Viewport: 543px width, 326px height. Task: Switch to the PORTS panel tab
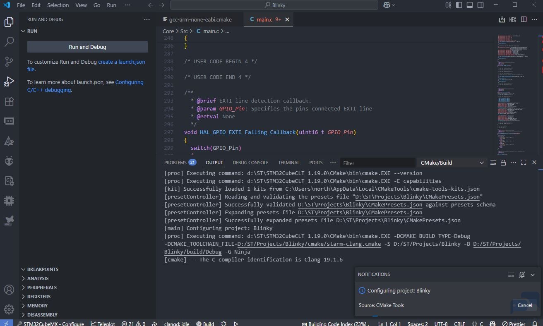(x=316, y=163)
